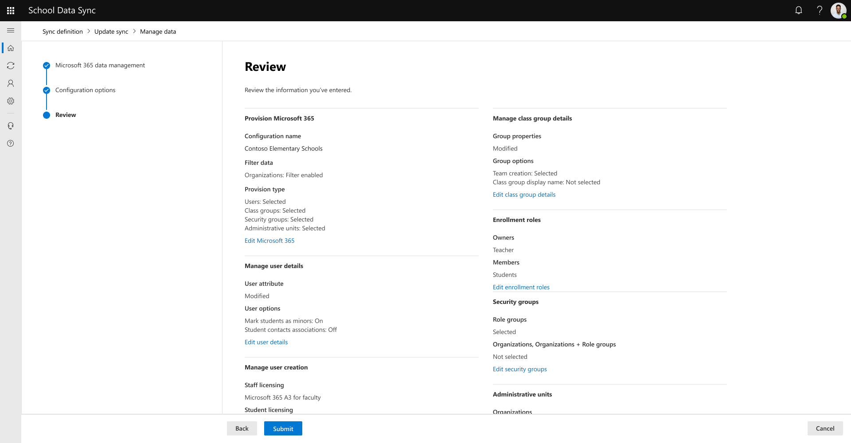Click the Role groups label

click(510, 319)
